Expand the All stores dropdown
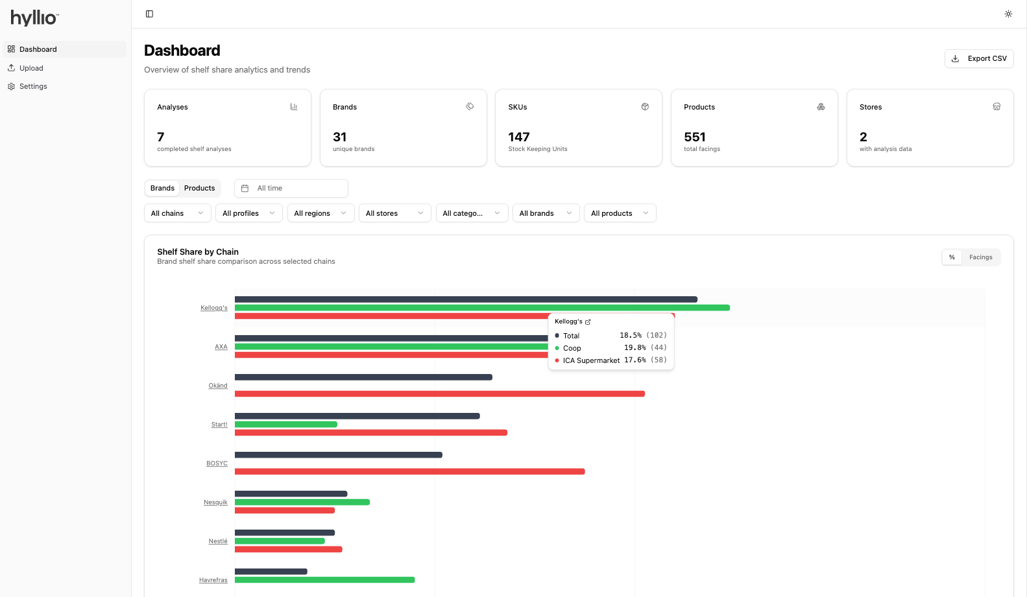This screenshot has height=597, width=1027. pyautogui.click(x=394, y=213)
